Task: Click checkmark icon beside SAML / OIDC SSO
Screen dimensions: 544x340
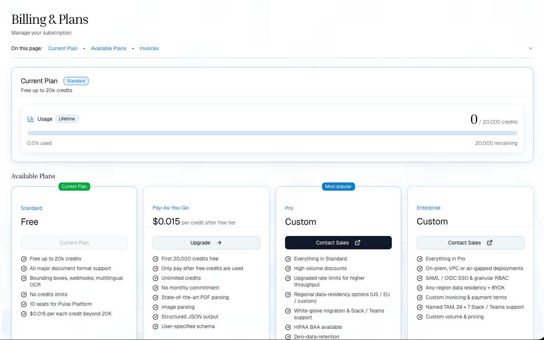Action: coord(420,278)
